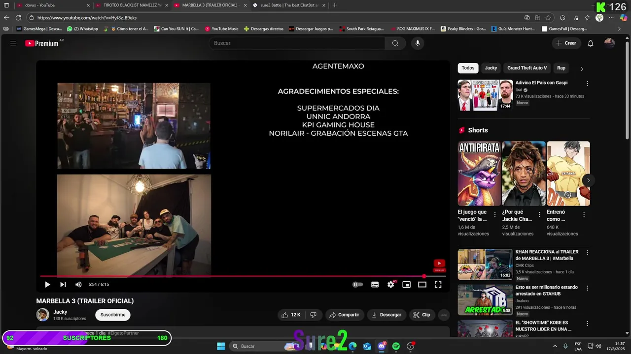Open the Crear menu

(566, 43)
